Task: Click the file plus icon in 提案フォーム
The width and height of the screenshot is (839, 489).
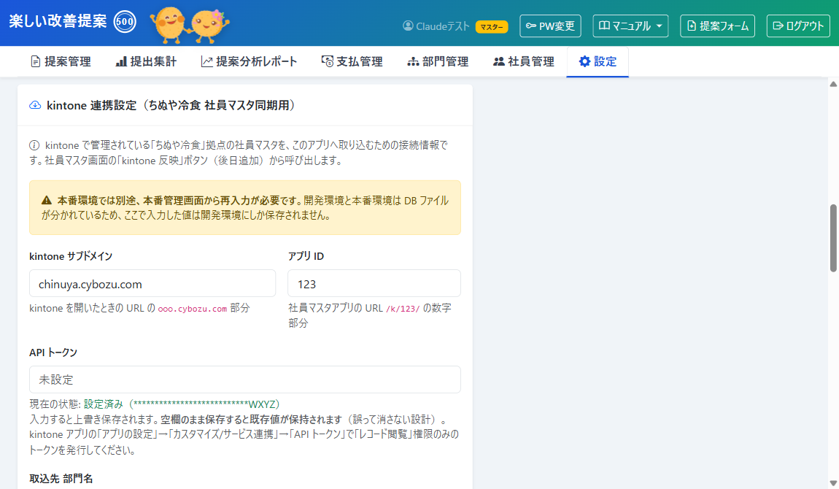Action: [692, 26]
